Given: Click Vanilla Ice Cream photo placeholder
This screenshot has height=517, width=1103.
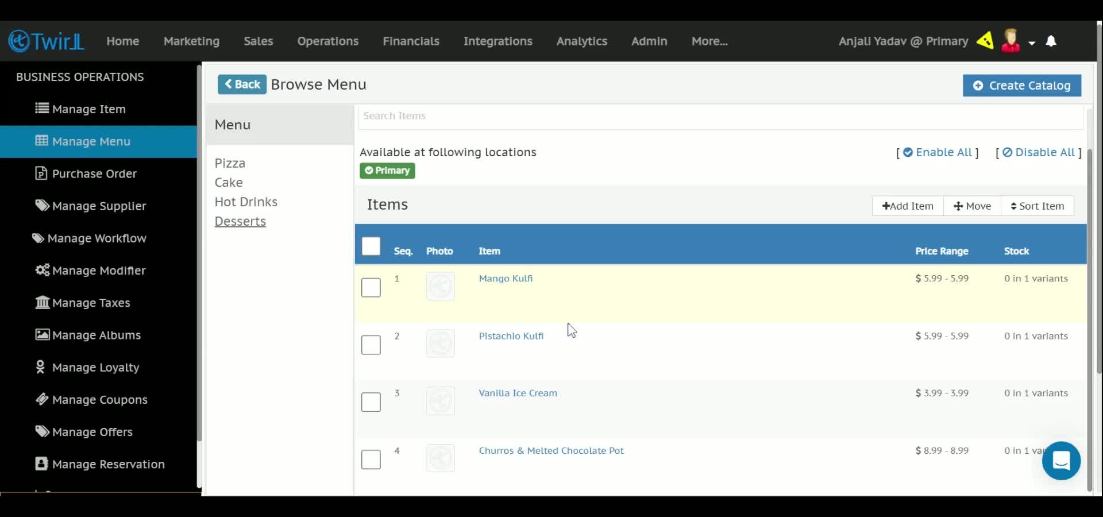Looking at the screenshot, I should point(441,401).
